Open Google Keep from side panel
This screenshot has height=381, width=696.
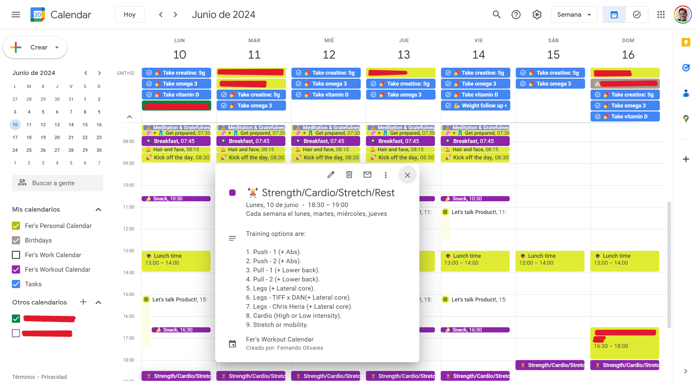pos(686,42)
